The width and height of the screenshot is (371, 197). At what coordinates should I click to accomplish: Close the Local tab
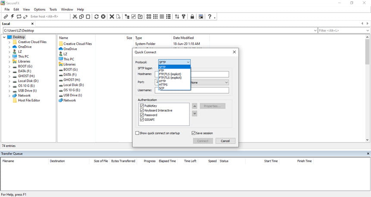(x=32, y=24)
